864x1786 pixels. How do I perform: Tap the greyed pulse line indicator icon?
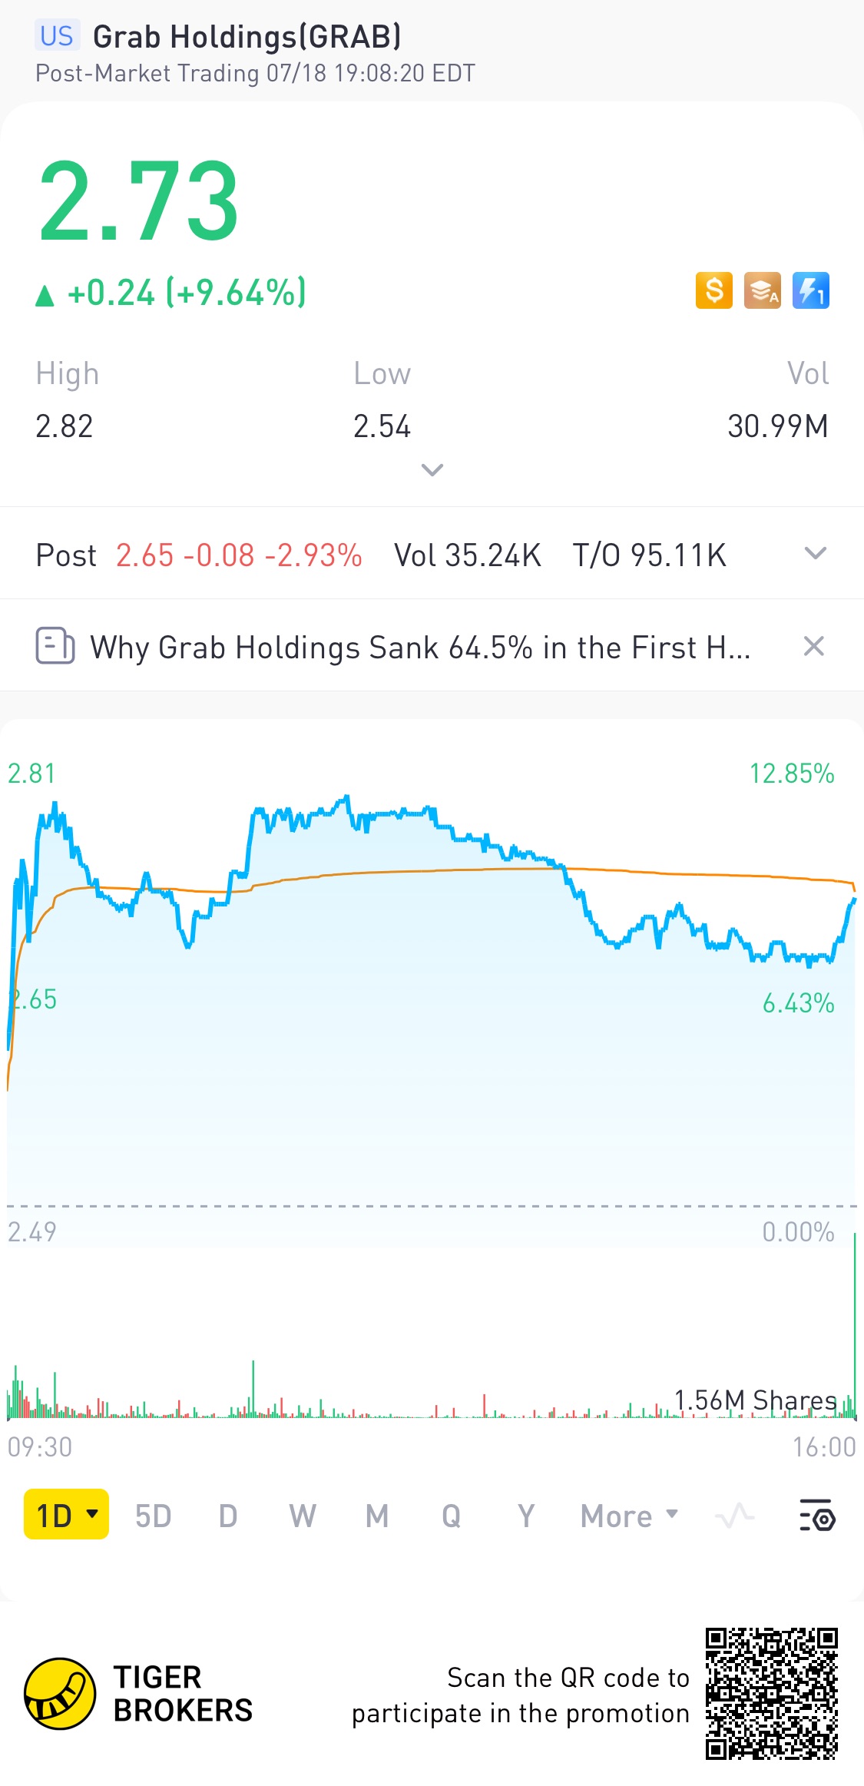click(734, 1516)
